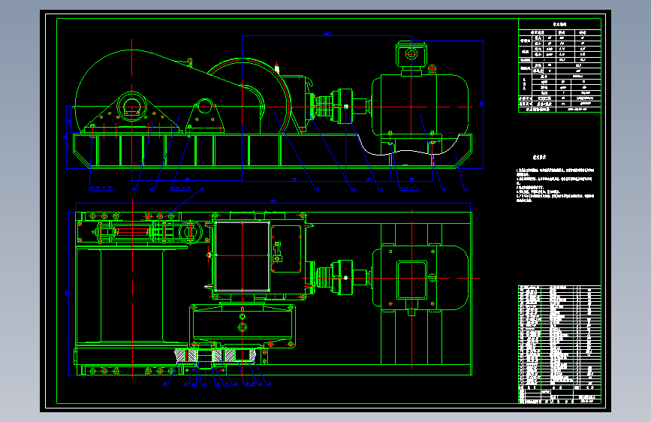The height and width of the screenshot is (422, 651).
Task: Click the red-arc brake wheel housing in side view
Action: pos(249,96)
